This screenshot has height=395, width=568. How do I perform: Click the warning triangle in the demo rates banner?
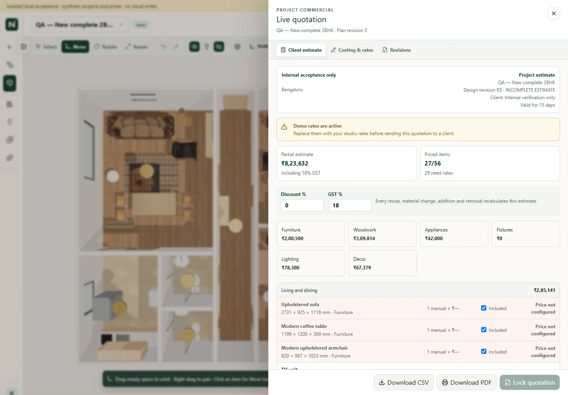[x=284, y=127]
